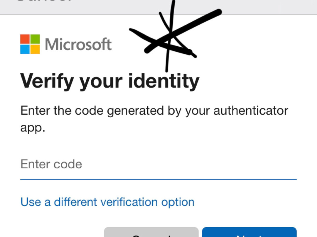Screen dimensions: 317x237
Task: Click the blue square in Microsoft logo
Action: coord(25,49)
